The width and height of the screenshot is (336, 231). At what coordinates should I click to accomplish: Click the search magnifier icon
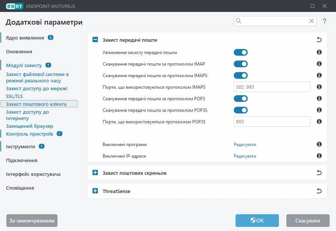pyautogui.click(x=239, y=21)
